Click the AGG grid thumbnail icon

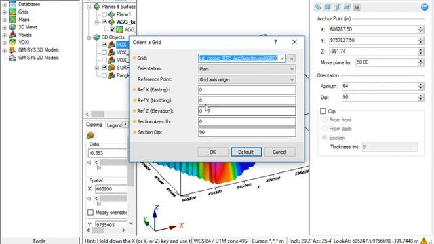[119, 29]
